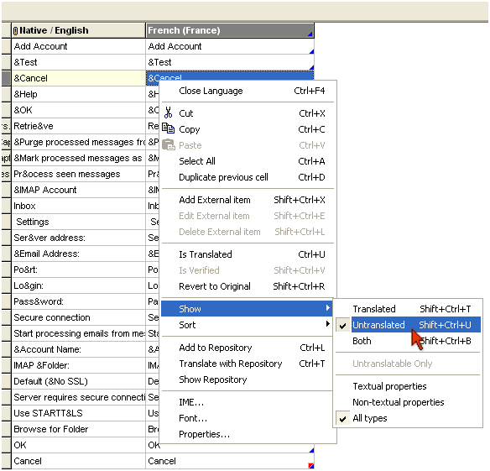Select Copy in the context menu
This screenshot has height=471, width=490.
[x=248, y=129]
